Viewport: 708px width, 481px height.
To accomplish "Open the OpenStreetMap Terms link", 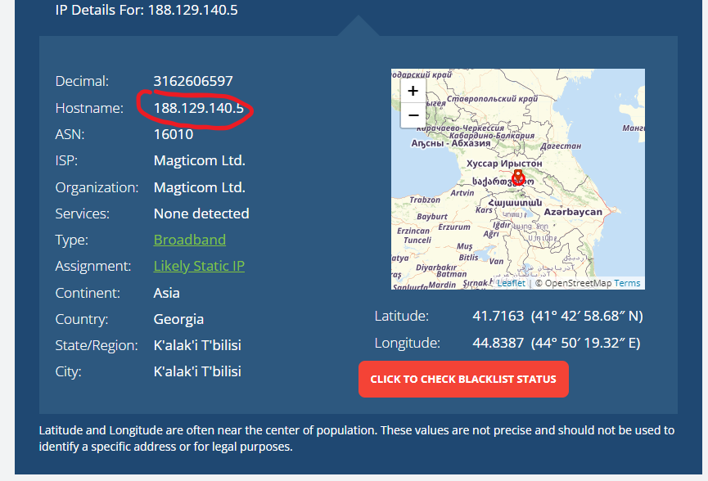I will pos(627,283).
